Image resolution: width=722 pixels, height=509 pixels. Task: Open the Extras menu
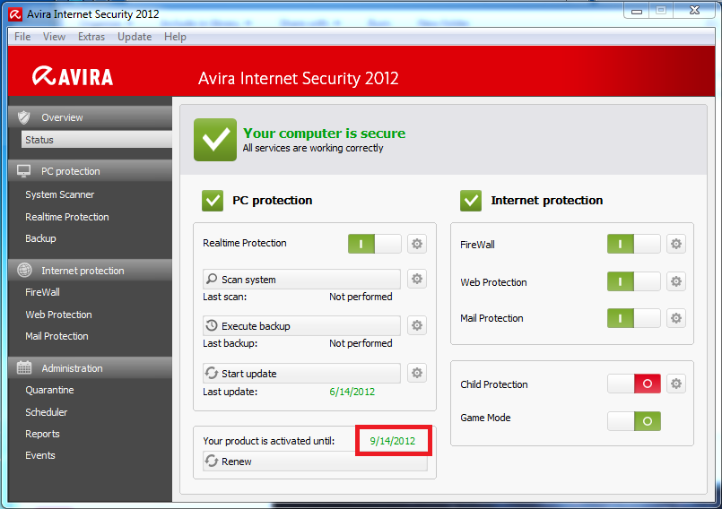coord(91,37)
